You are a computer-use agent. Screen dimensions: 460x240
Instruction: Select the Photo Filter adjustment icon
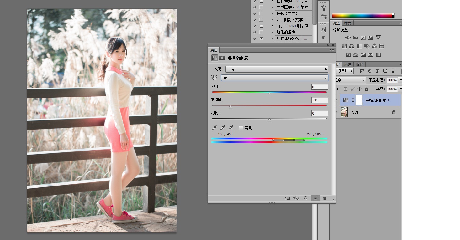tap(367, 46)
